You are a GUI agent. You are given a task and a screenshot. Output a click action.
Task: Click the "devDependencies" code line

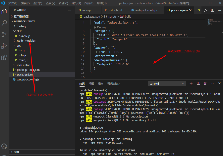pyautogui.click(x=111, y=60)
